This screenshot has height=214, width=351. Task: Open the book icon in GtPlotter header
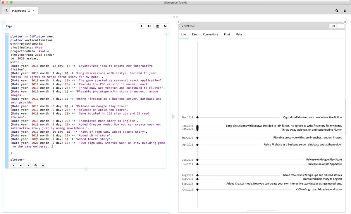point(333,26)
